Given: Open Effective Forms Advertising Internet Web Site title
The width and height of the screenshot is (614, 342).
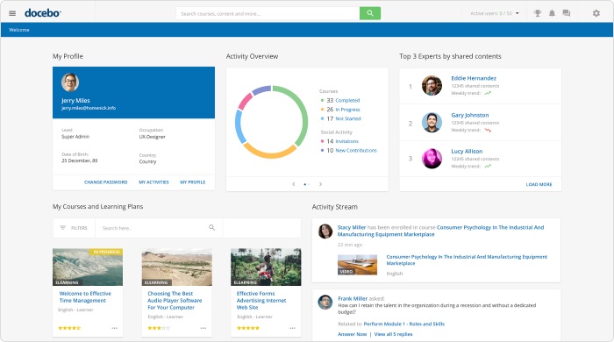Looking at the screenshot, I should pos(261,301).
